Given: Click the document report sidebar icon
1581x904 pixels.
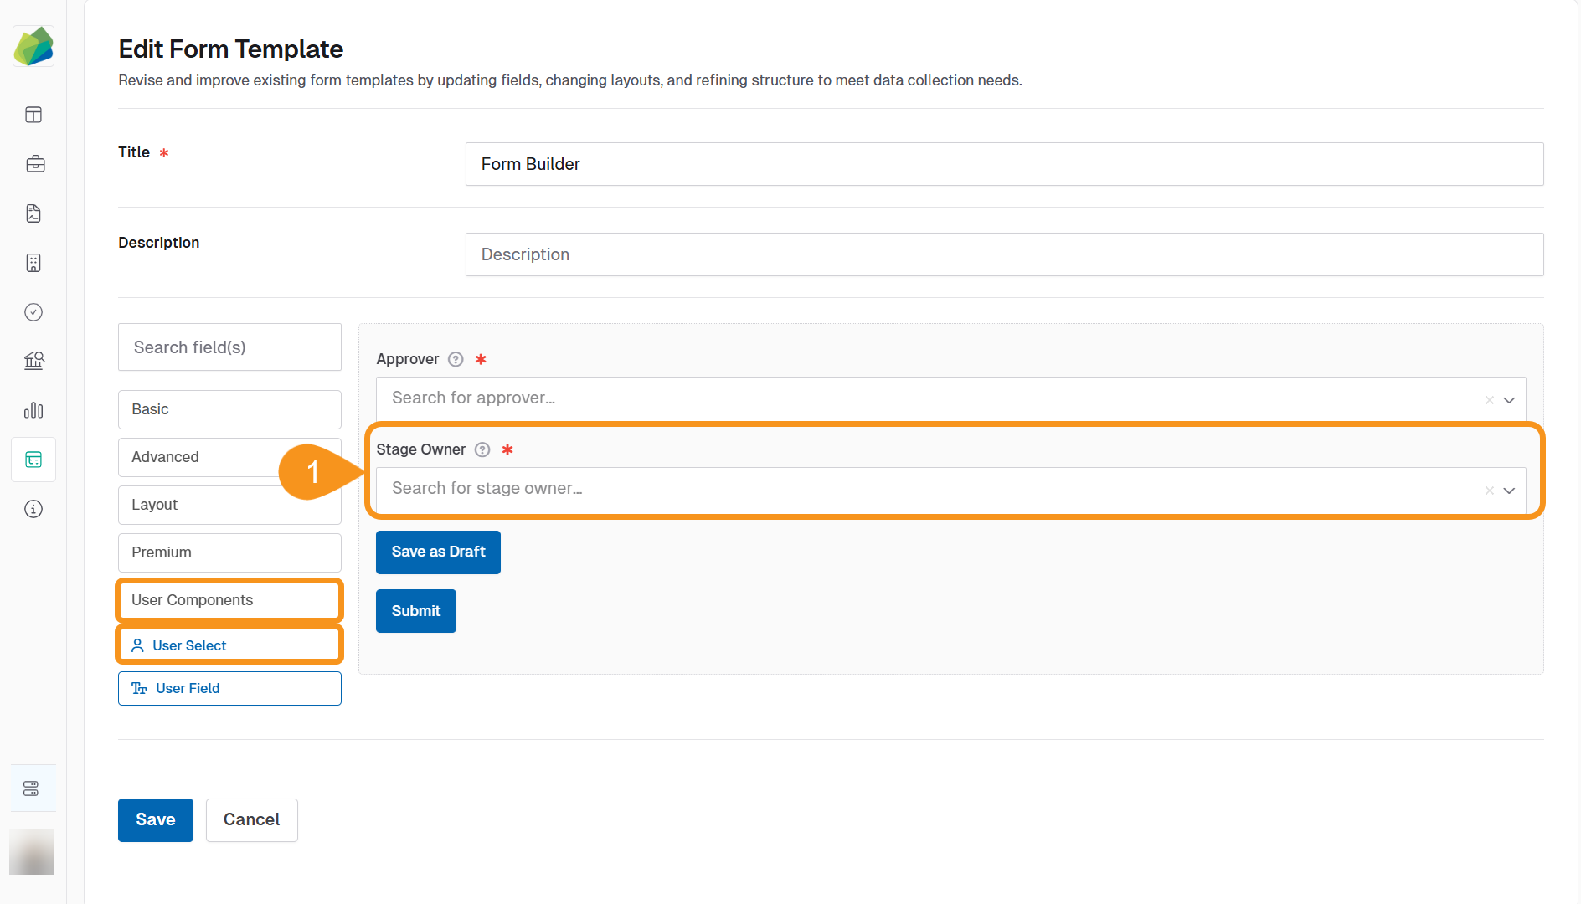Looking at the screenshot, I should point(33,213).
